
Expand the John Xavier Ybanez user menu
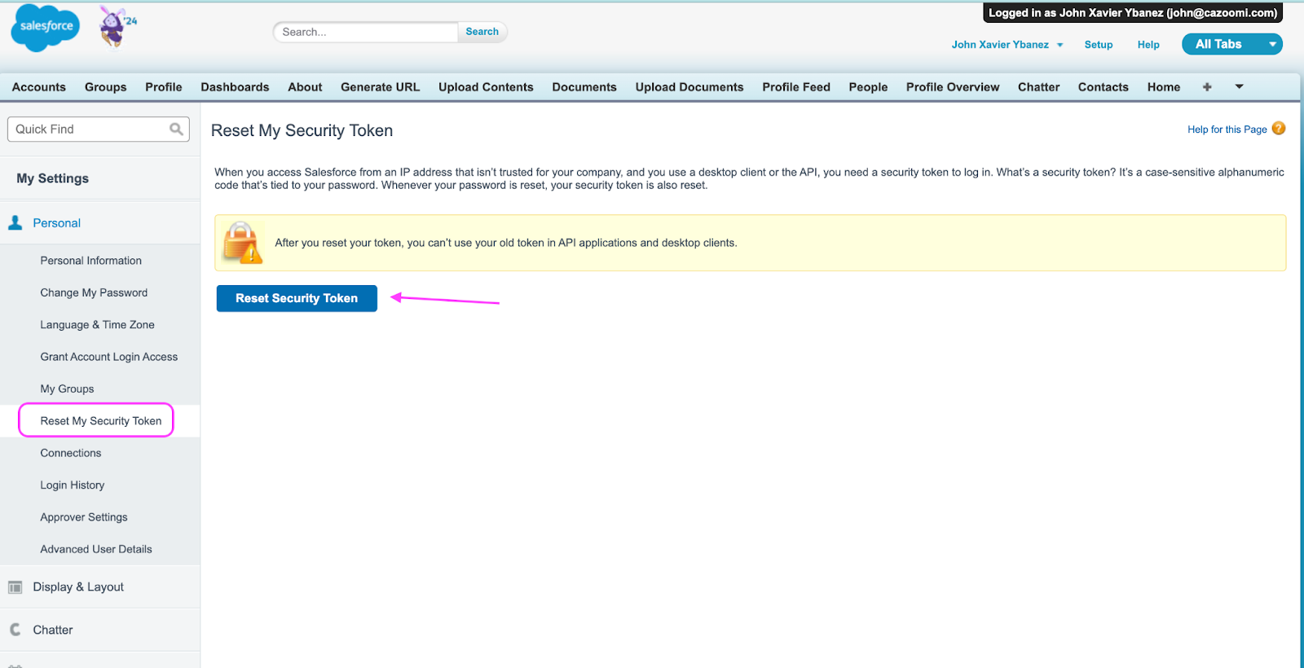pyautogui.click(x=1007, y=45)
